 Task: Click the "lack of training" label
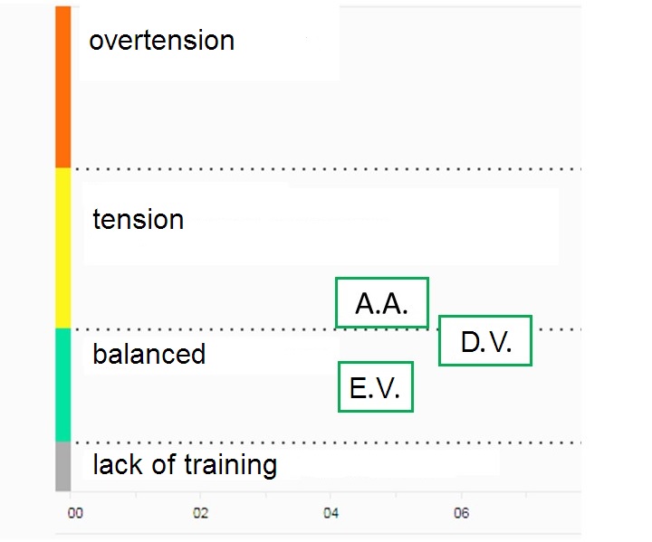184,465
